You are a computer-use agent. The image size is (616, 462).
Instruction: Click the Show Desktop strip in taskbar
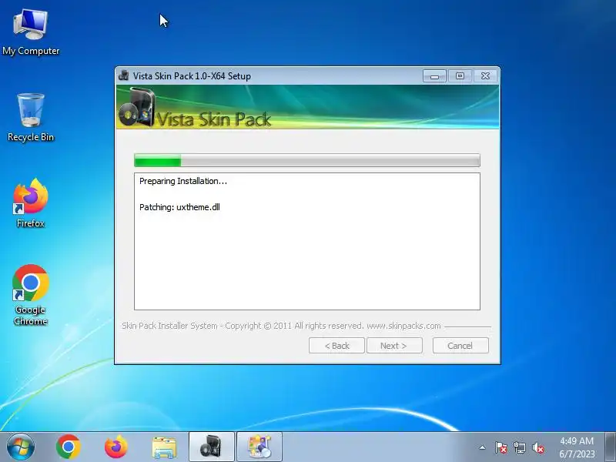click(611, 447)
